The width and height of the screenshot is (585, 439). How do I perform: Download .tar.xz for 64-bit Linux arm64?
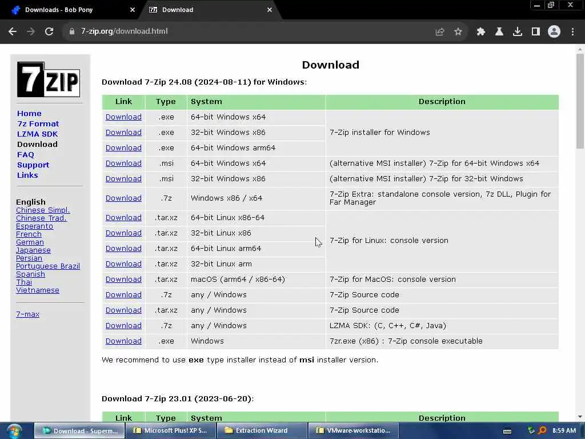(123, 249)
